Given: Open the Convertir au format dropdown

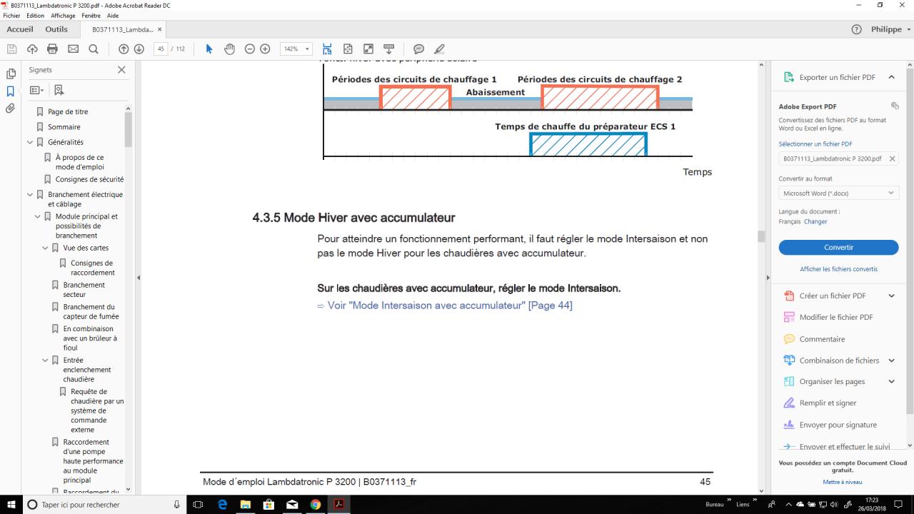Looking at the screenshot, I should click(x=838, y=193).
